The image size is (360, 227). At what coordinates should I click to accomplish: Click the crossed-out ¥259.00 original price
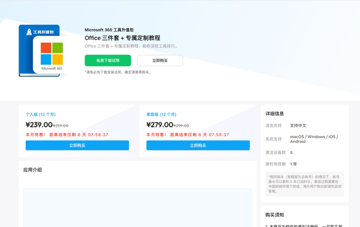(61, 126)
